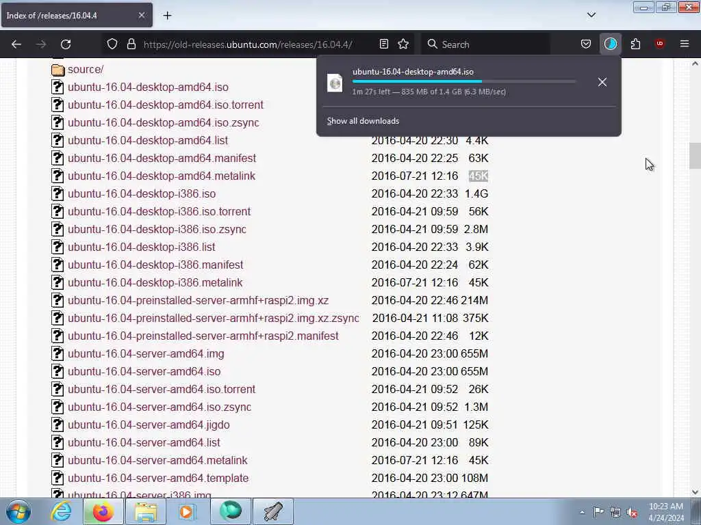The image size is (701, 525).
Task: Click the 1.4G size of desktop-i386.iso
Action: pos(476,193)
